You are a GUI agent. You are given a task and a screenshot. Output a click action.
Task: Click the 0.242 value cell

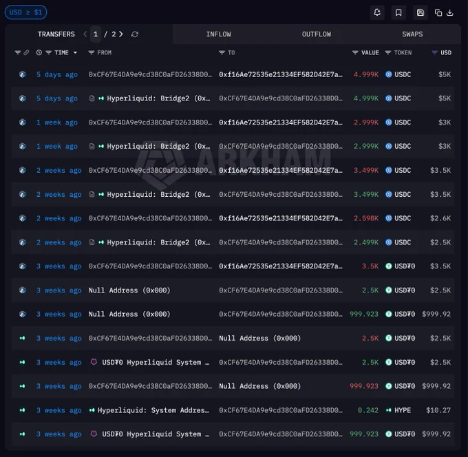(x=368, y=410)
